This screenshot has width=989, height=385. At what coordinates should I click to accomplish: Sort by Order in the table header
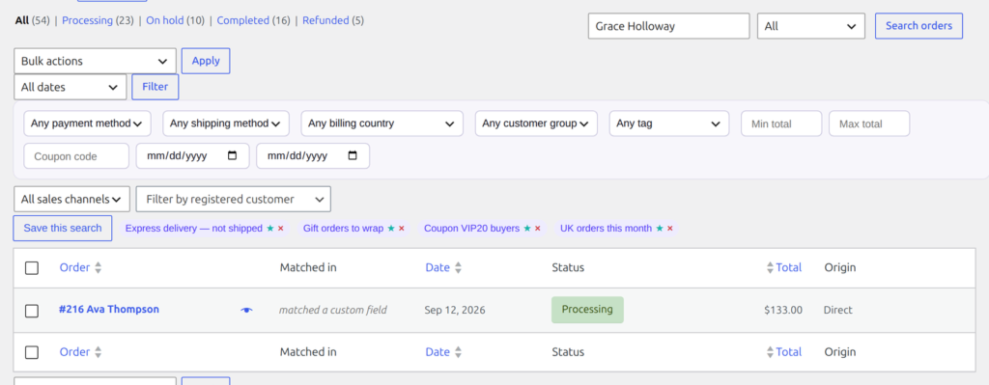[80, 267]
